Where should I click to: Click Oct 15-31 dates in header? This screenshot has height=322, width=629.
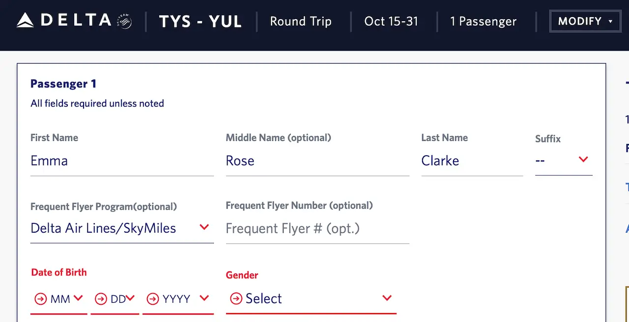[x=391, y=22]
